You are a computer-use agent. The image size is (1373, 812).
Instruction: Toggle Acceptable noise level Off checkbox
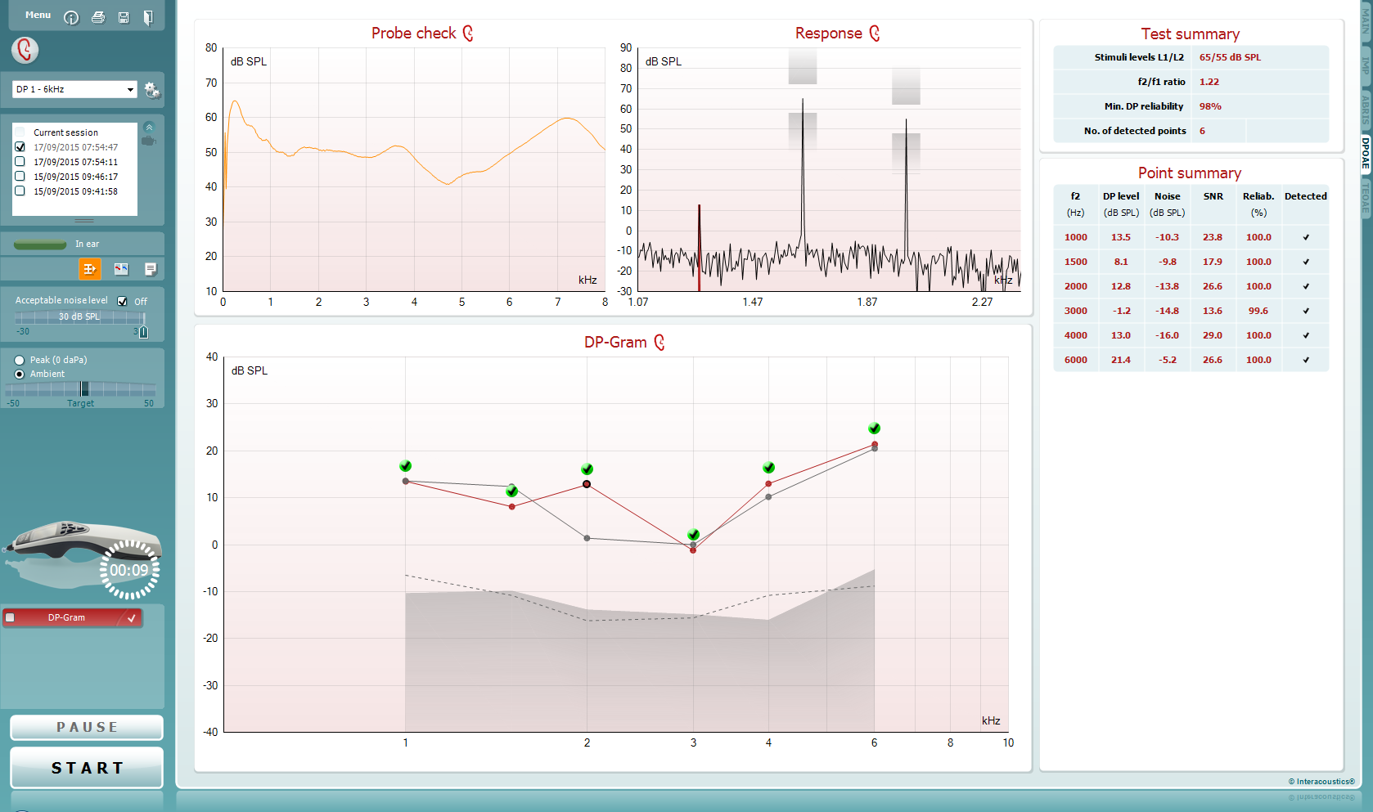click(123, 301)
